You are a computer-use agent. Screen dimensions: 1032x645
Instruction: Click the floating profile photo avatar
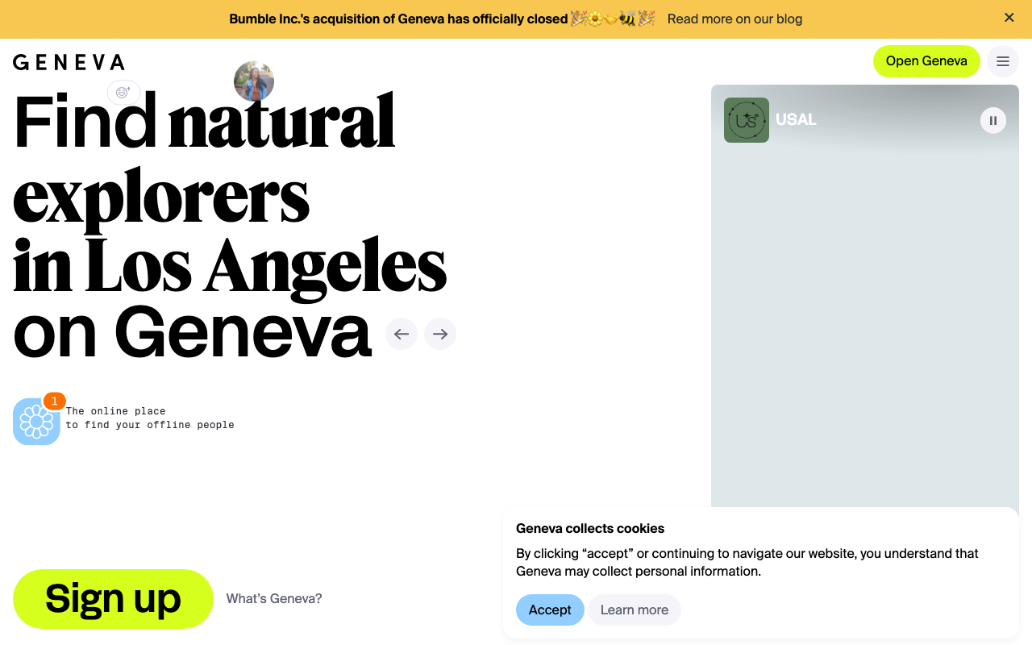point(254,81)
